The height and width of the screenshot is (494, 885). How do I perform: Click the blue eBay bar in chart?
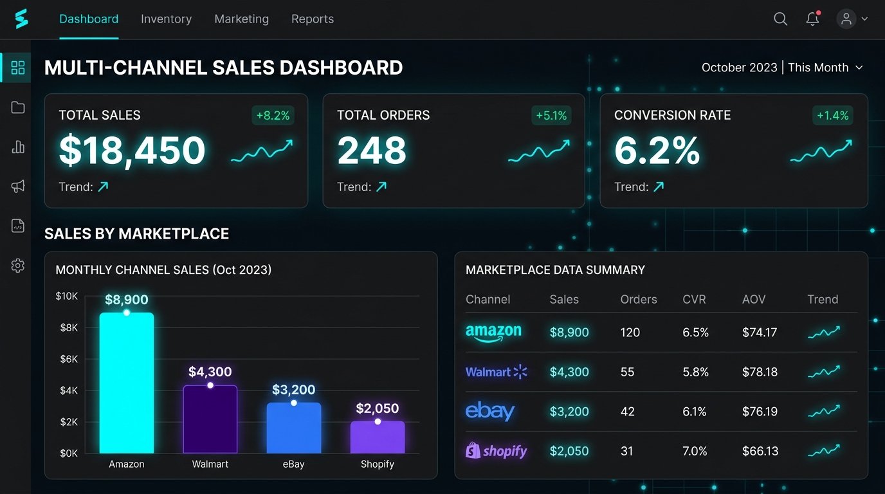(x=294, y=428)
